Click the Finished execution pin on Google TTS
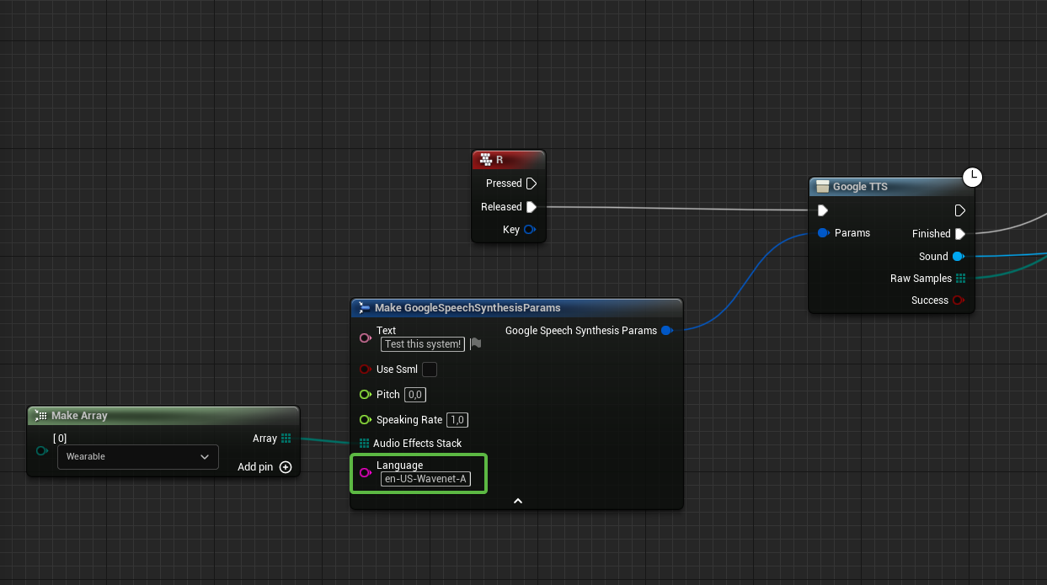Screen dimensions: 1047x585 (x=959, y=234)
